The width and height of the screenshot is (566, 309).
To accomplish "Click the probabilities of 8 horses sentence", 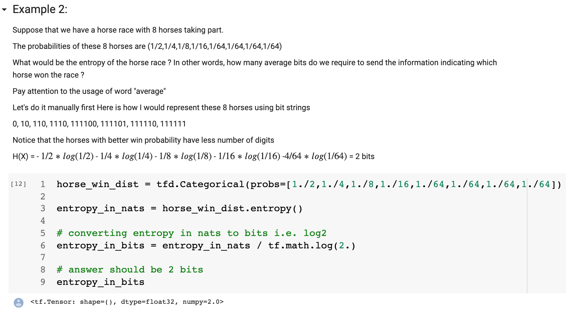I will (x=147, y=46).
